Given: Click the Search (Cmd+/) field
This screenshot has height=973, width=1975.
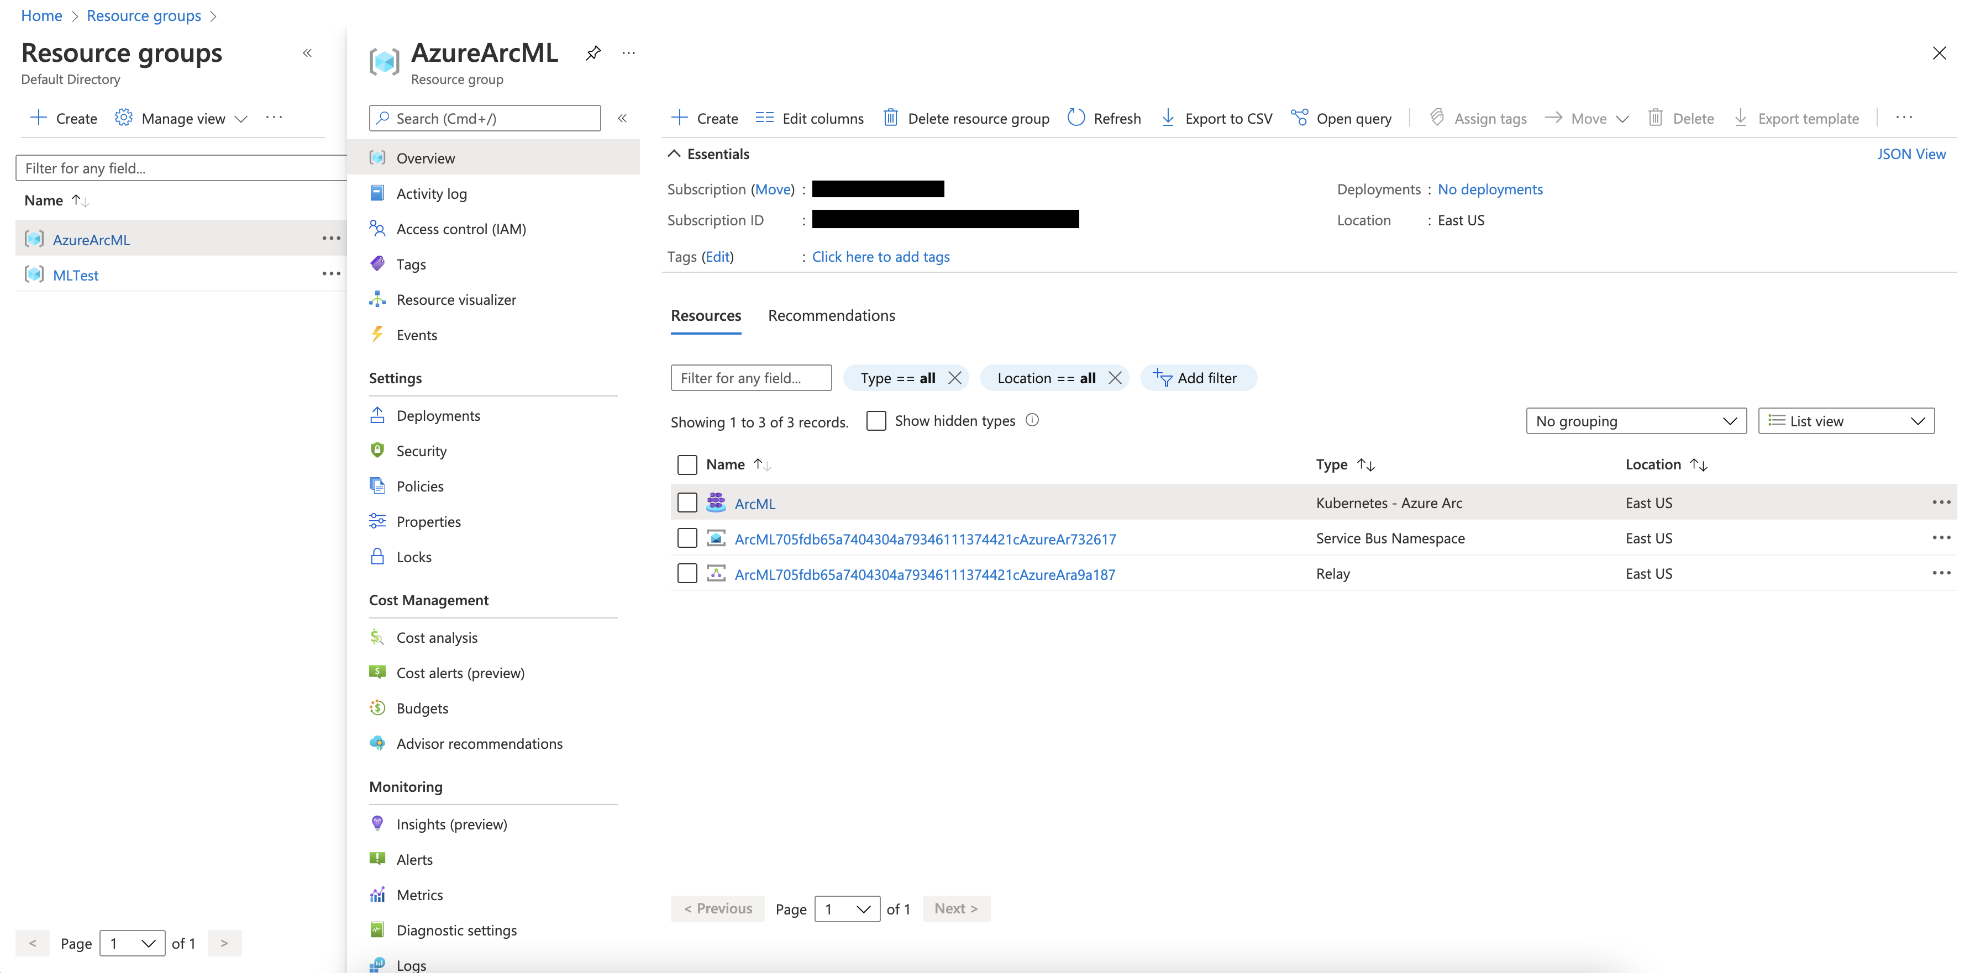Looking at the screenshot, I should pos(485,118).
